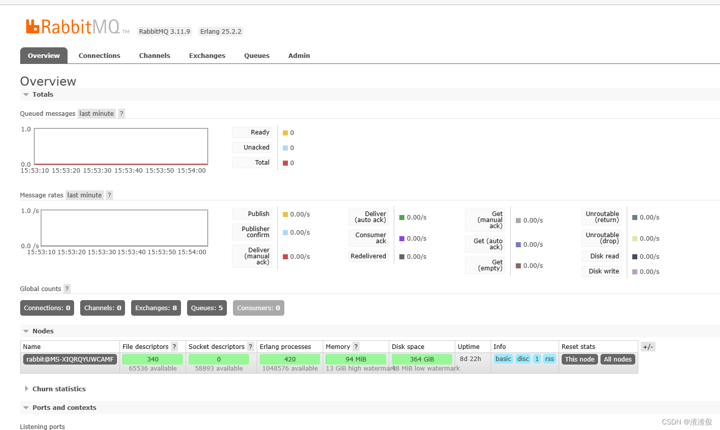Toggle Deliver (manual ack) series
Viewport: 720px width, 430px height.
252,256
